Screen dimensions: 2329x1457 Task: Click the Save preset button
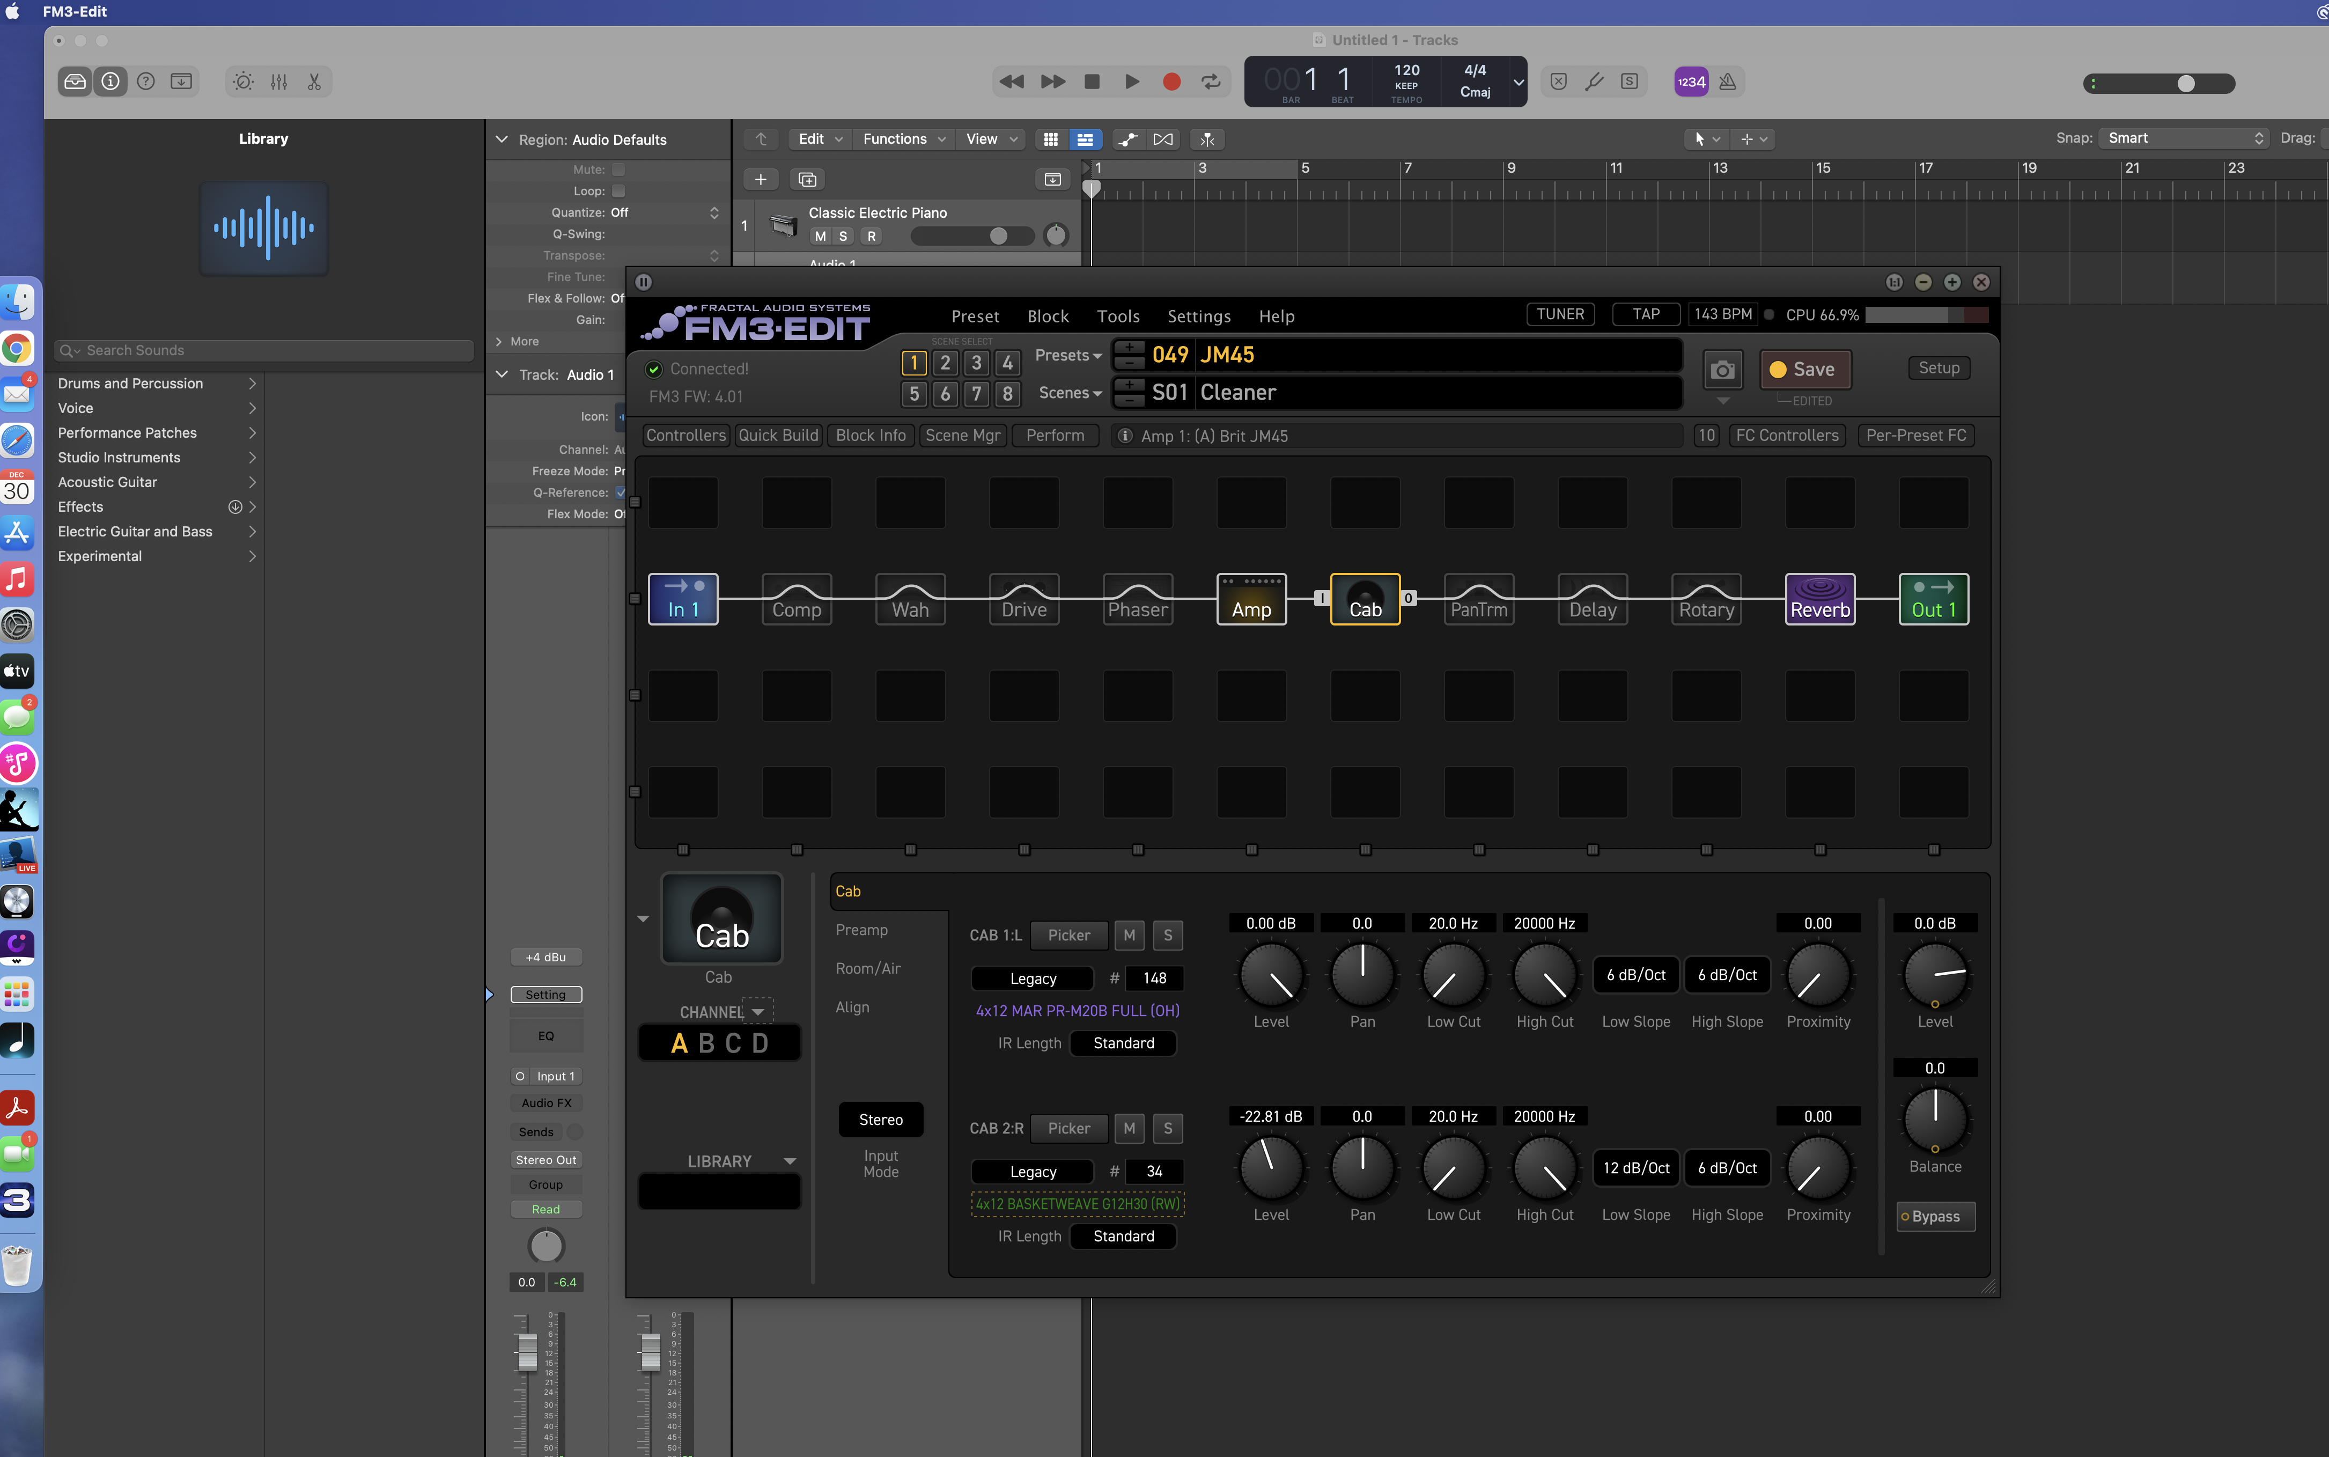pos(1805,370)
